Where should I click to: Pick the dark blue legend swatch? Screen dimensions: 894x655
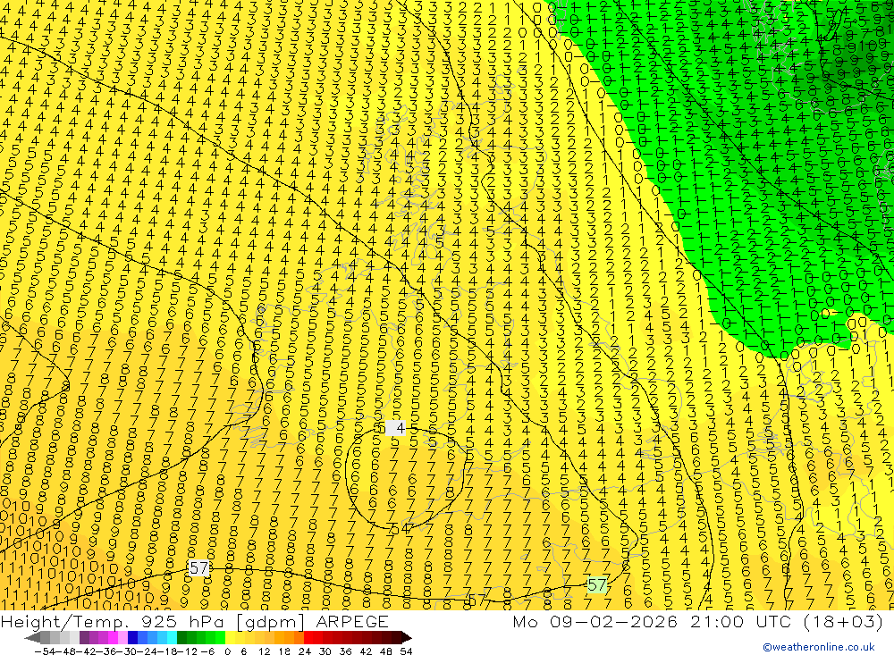pyautogui.click(x=132, y=637)
